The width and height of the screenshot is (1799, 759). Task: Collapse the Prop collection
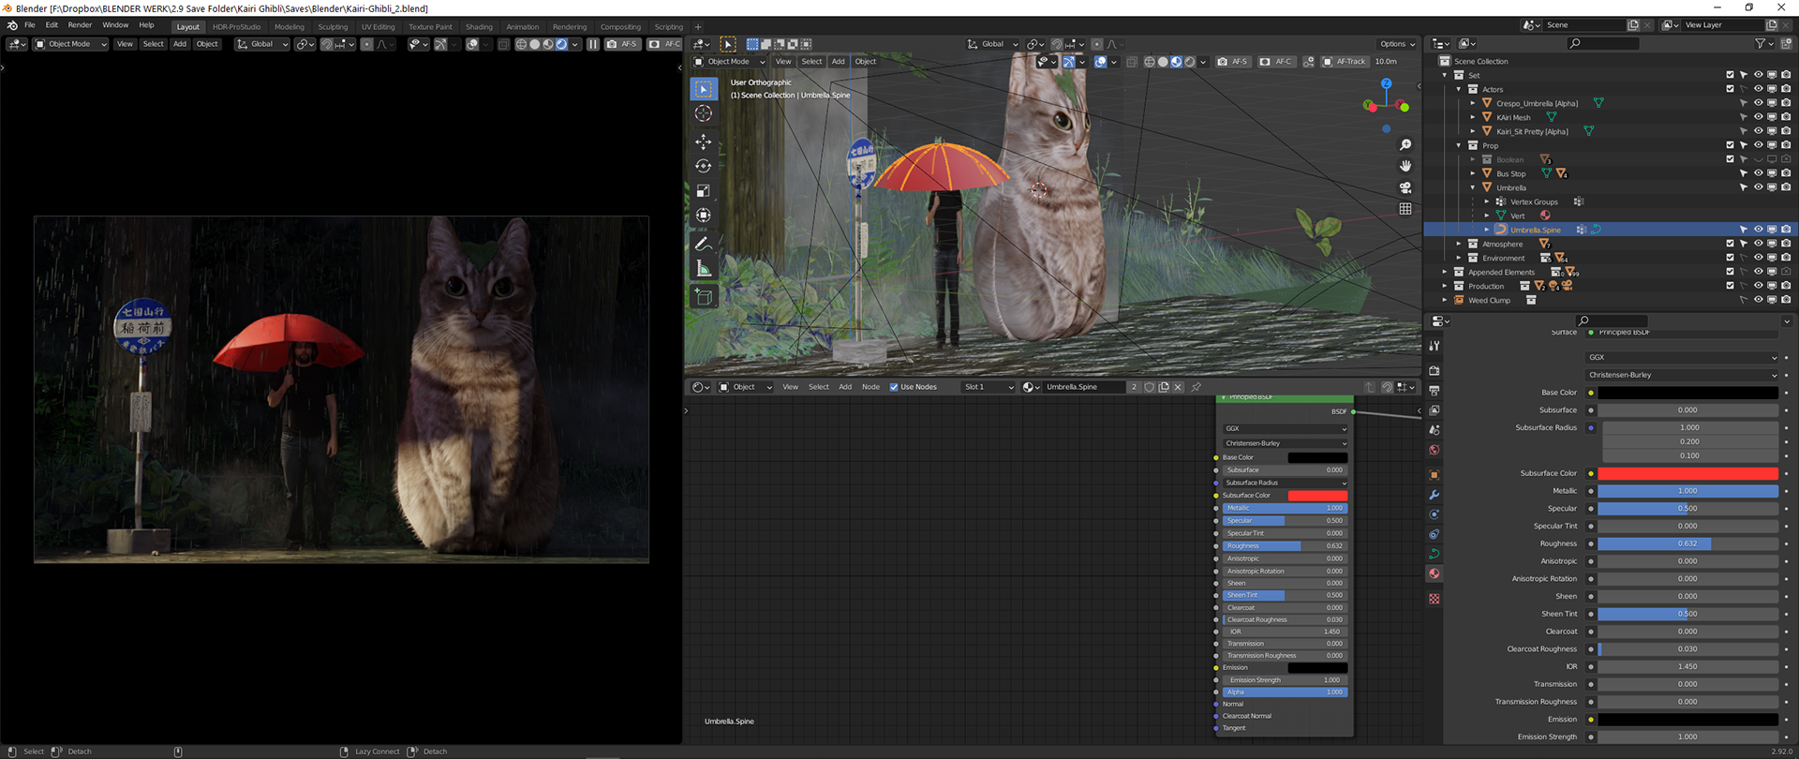[x=1459, y=145]
